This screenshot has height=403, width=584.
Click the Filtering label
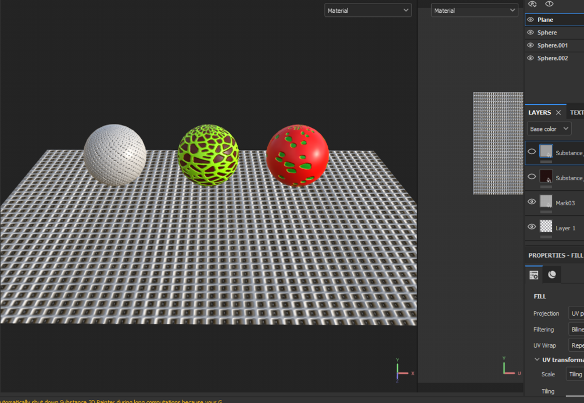pos(543,330)
